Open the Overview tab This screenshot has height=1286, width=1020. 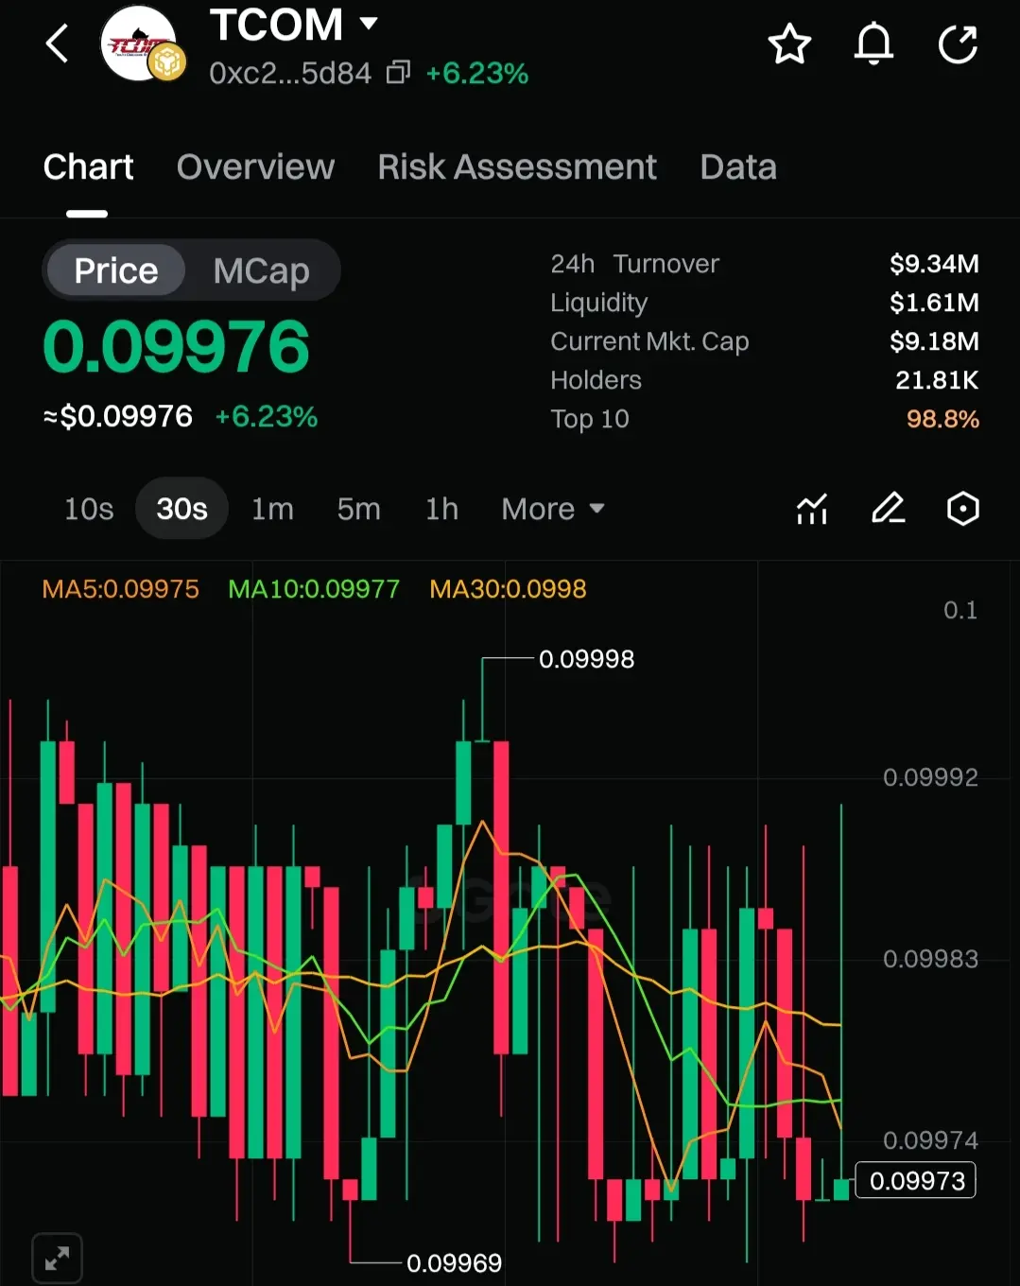[x=255, y=167]
